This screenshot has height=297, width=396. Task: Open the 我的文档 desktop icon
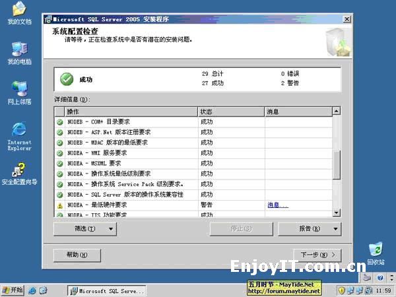pos(19,13)
